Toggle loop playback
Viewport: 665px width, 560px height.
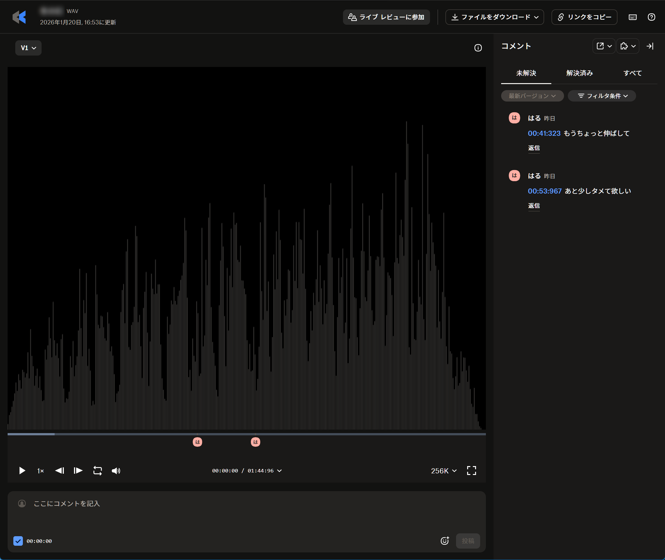[x=97, y=471]
